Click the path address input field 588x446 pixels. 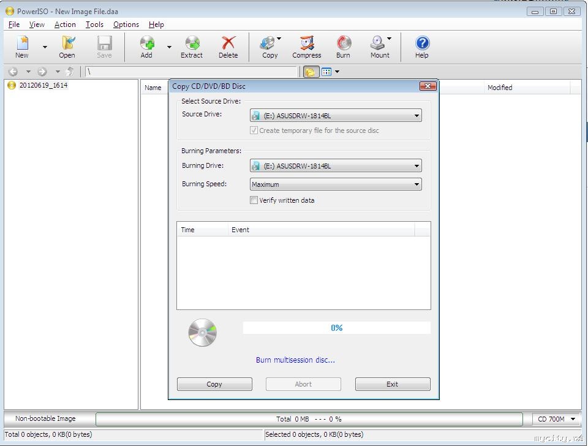click(x=191, y=71)
